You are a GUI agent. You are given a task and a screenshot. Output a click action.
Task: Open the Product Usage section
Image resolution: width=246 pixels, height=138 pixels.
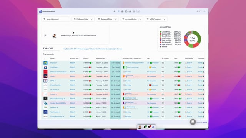click(83, 49)
